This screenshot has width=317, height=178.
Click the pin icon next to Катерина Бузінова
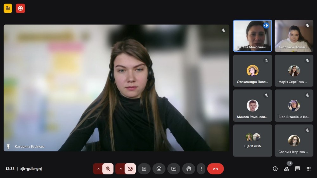tap(8, 146)
